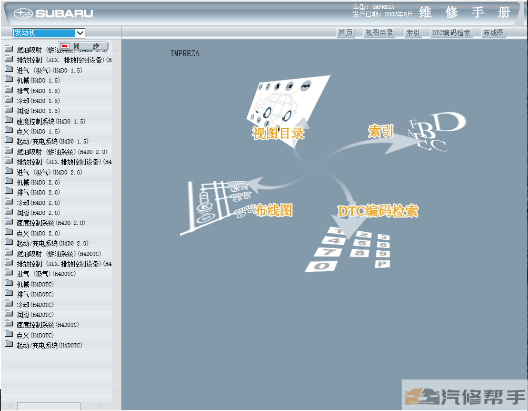Click the horizontal scrollbar thumb under the tree
This screenshot has width=528, height=411.
49,406
